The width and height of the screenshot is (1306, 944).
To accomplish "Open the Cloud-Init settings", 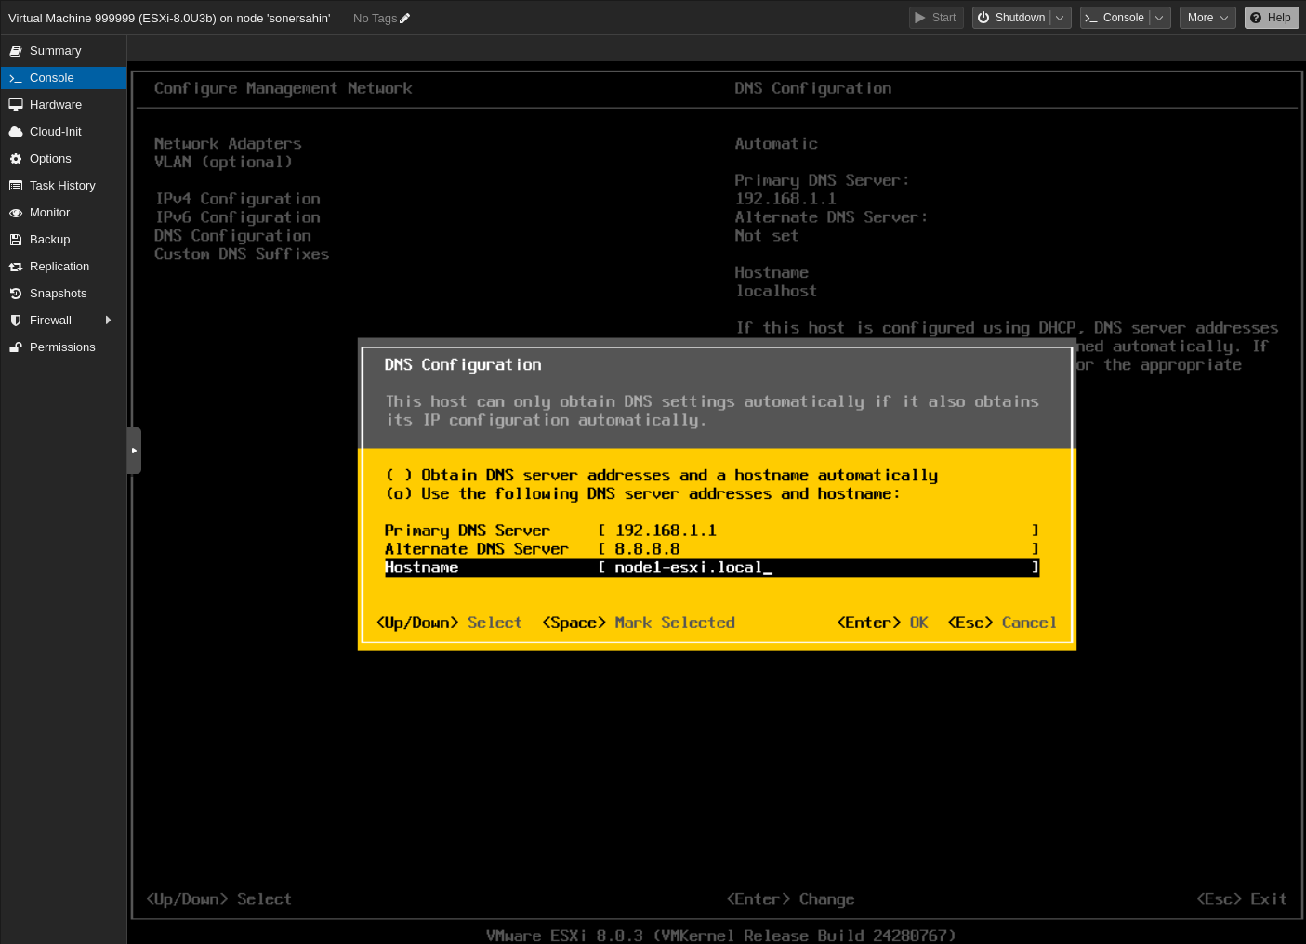I will (x=55, y=131).
